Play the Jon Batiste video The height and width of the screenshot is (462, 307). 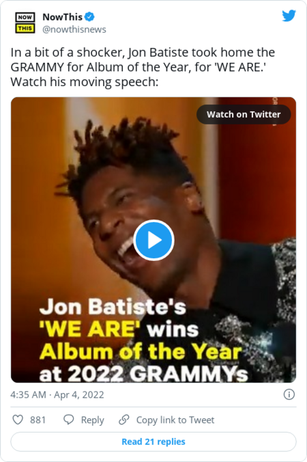tap(153, 240)
